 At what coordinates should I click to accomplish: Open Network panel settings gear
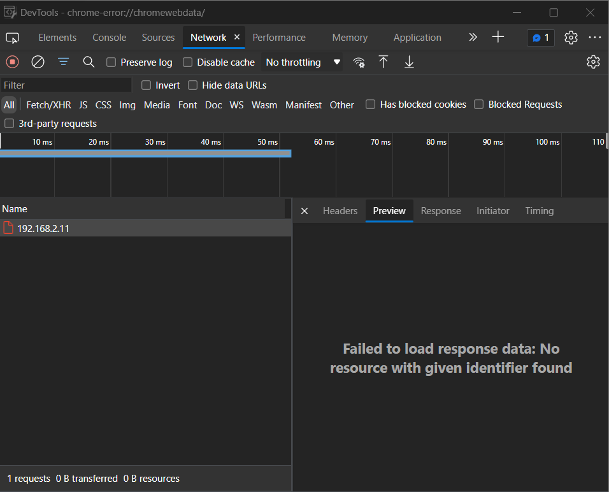click(x=593, y=62)
